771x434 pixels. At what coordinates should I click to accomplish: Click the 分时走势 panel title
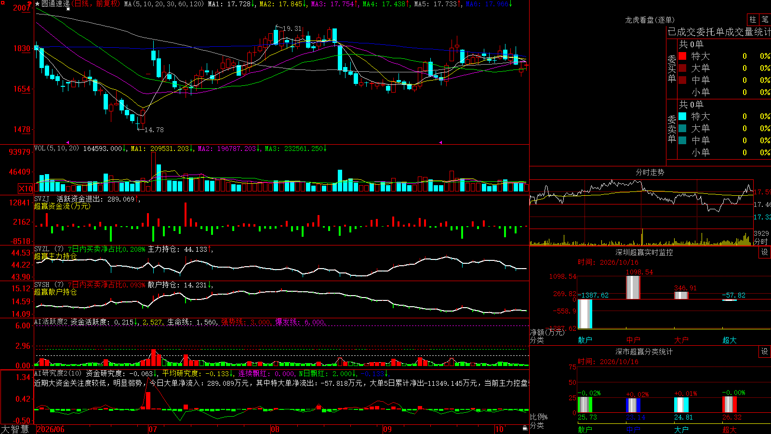tap(650, 172)
